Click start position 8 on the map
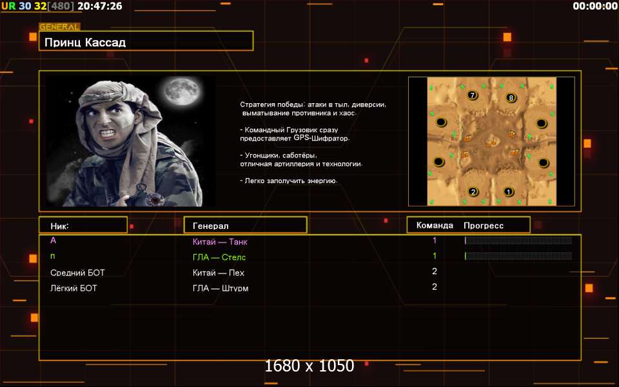The height and width of the screenshot is (387, 619). click(x=511, y=98)
